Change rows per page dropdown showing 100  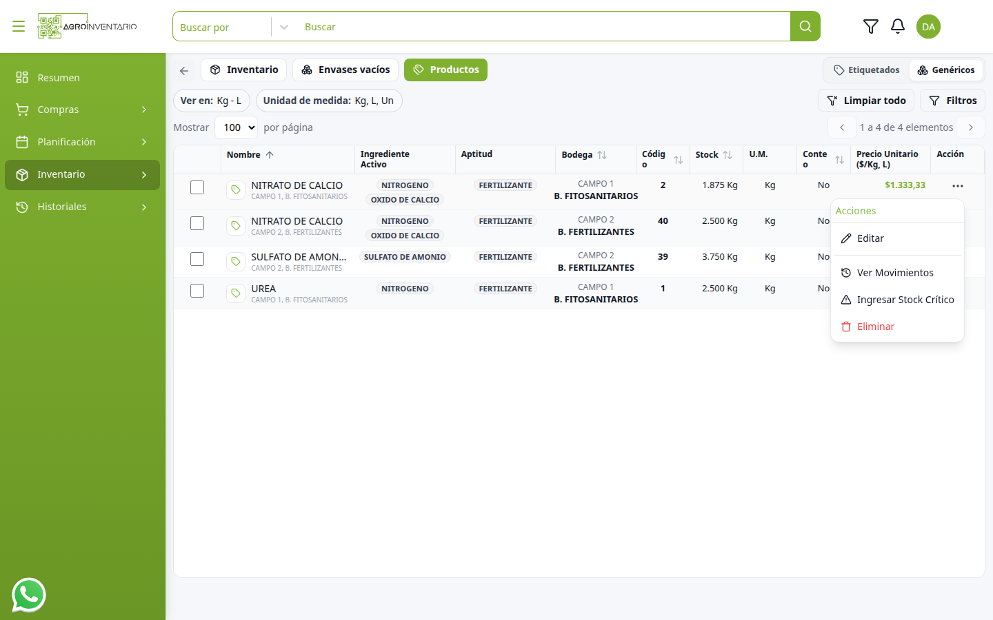click(236, 127)
